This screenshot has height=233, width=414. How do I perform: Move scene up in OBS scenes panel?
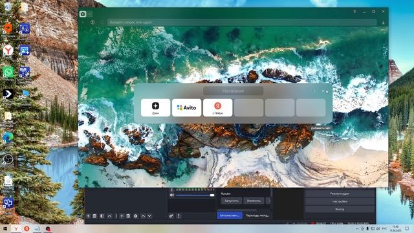(109, 216)
